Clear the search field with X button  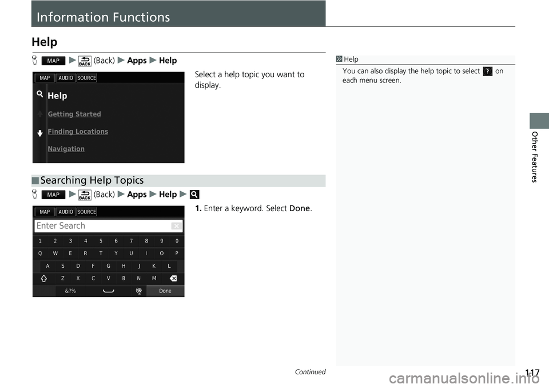pyautogui.click(x=176, y=226)
